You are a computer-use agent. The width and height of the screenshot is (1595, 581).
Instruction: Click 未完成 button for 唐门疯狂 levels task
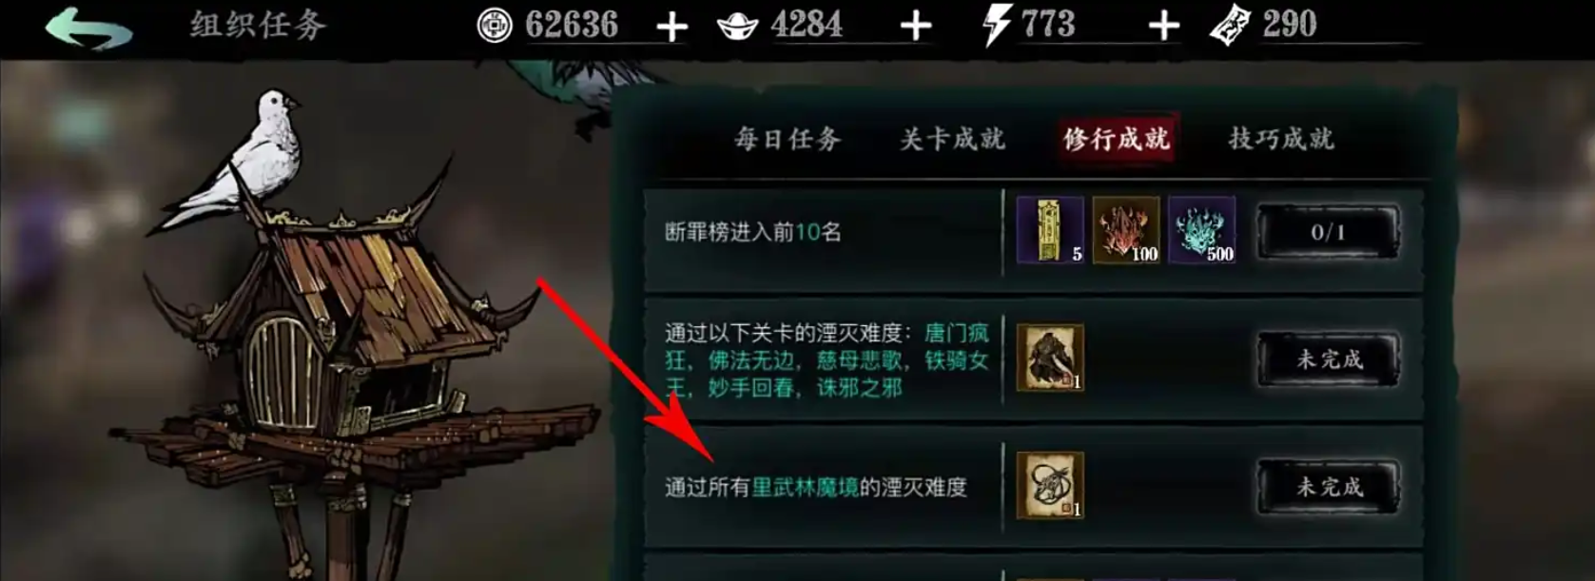pyautogui.click(x=1329, y=359)
